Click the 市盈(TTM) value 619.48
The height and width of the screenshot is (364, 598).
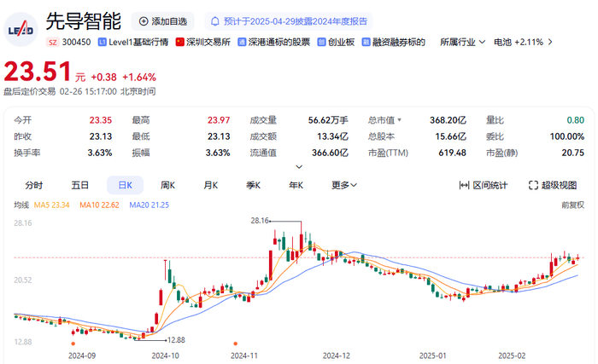(452, 153)
